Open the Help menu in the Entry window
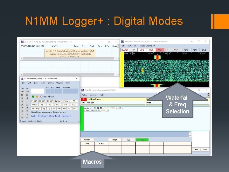Screen dimensions: 229x172 pos(68,83)
